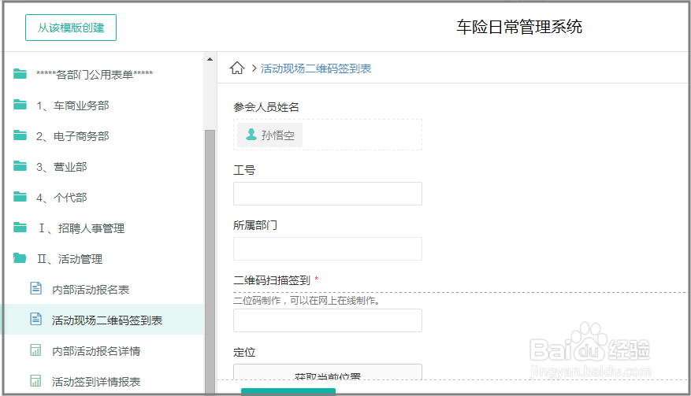Screen dimensions: 691x396
Task: Expand the Ⅰ、招聘人事管理 folder
Action: pos(80,228)
